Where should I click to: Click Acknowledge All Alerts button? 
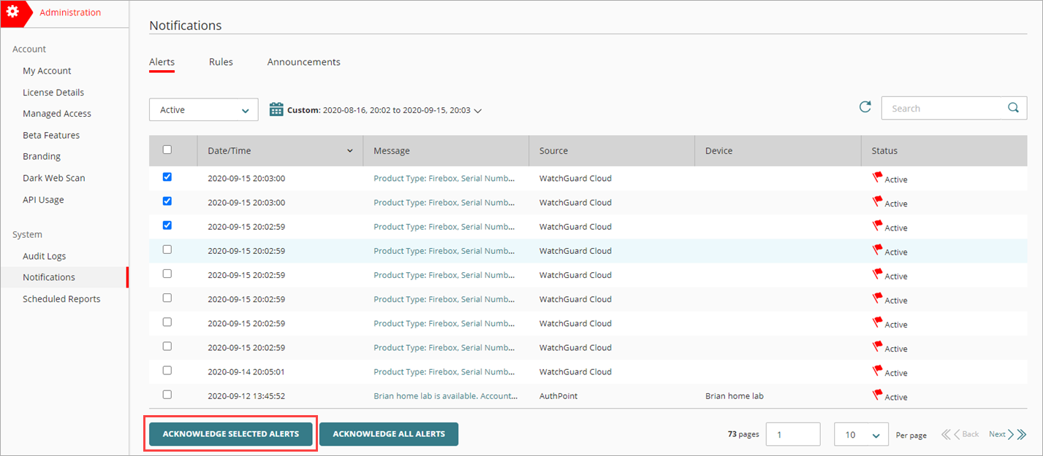388,434
